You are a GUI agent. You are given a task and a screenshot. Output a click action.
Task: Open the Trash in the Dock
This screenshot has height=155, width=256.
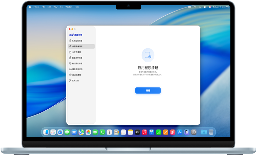[211, 132]
